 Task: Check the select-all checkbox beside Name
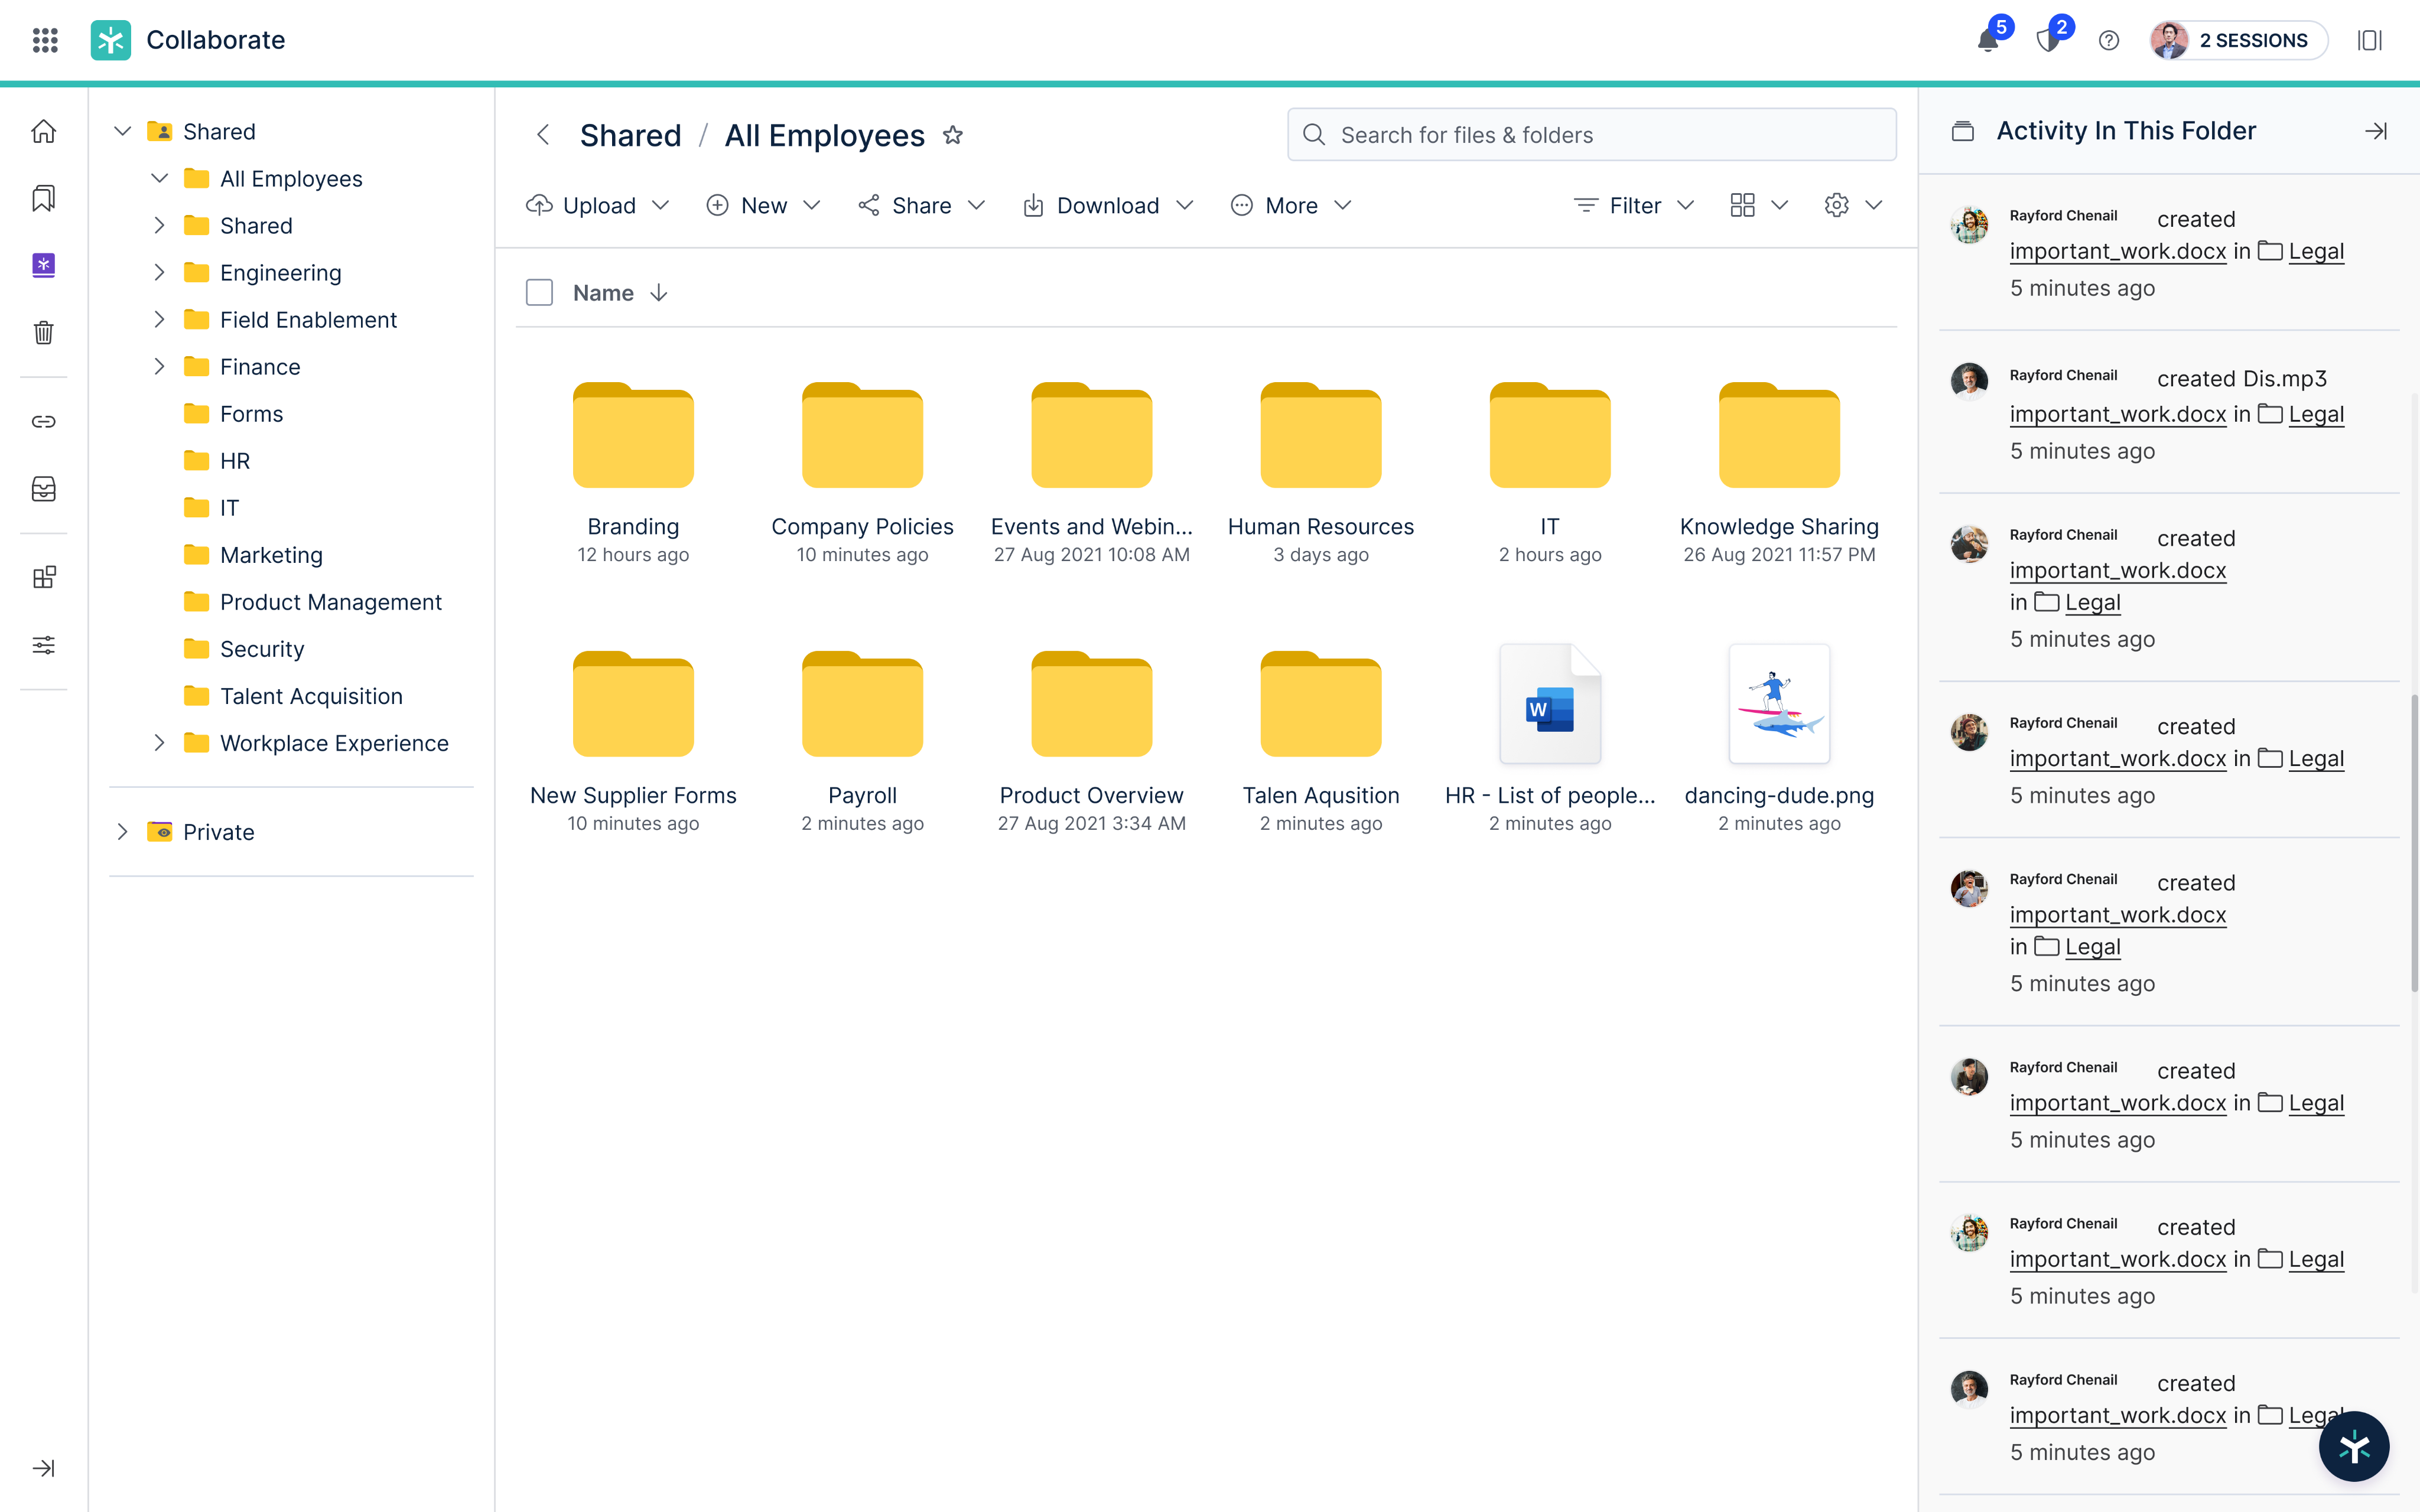point(539,293)
